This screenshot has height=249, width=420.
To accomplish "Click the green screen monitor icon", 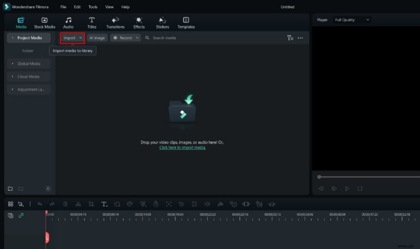I will tap(143, 204).
